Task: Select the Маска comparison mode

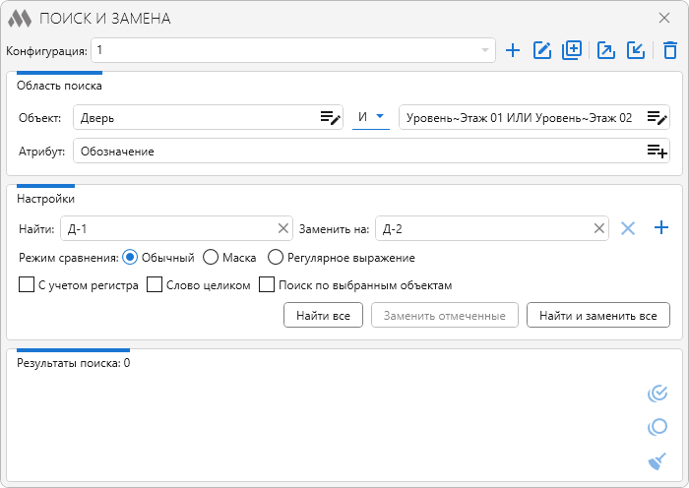Action: [x=211, y=258]
